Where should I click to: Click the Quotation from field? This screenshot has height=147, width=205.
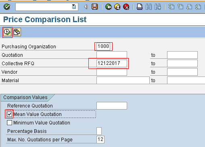(x=112, y=55)
